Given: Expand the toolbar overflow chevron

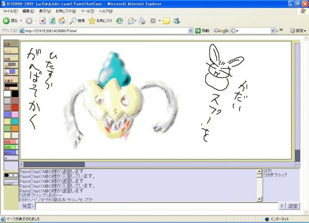Looking at the screenshot, I should 281,30.
